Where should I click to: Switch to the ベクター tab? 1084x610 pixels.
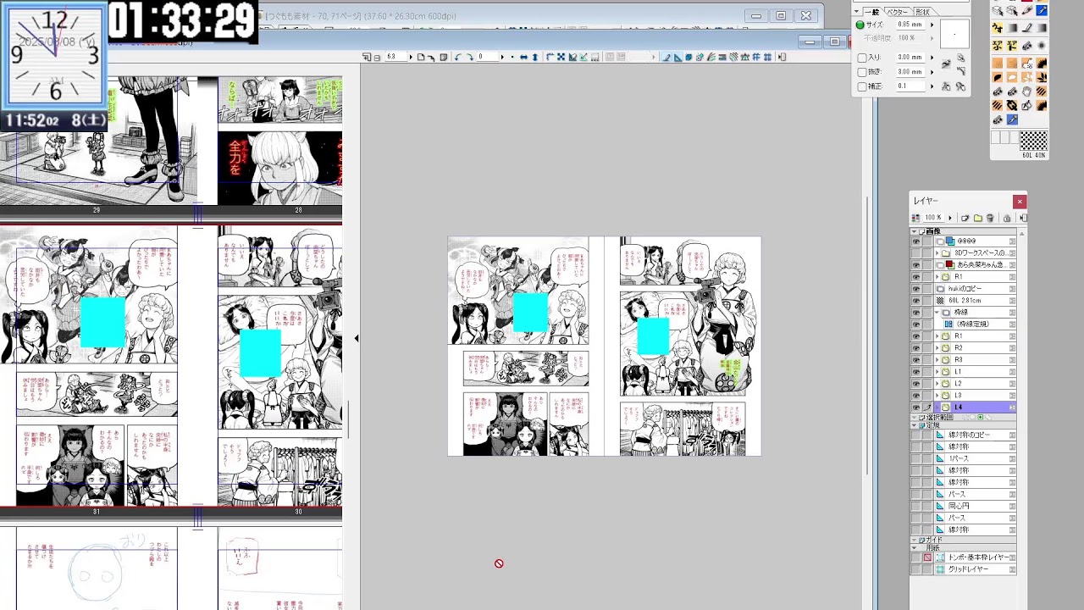click(897, 12)
